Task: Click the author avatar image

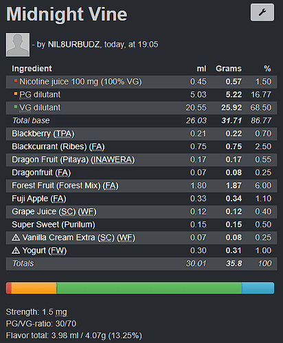Action: 18,45
